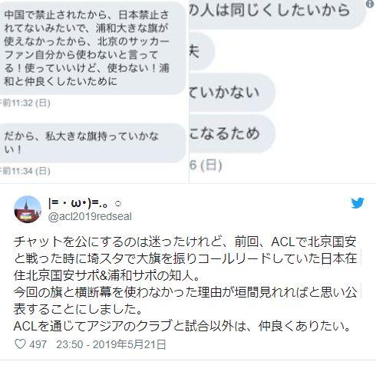Click the 497 likes count

pos(38,344)
